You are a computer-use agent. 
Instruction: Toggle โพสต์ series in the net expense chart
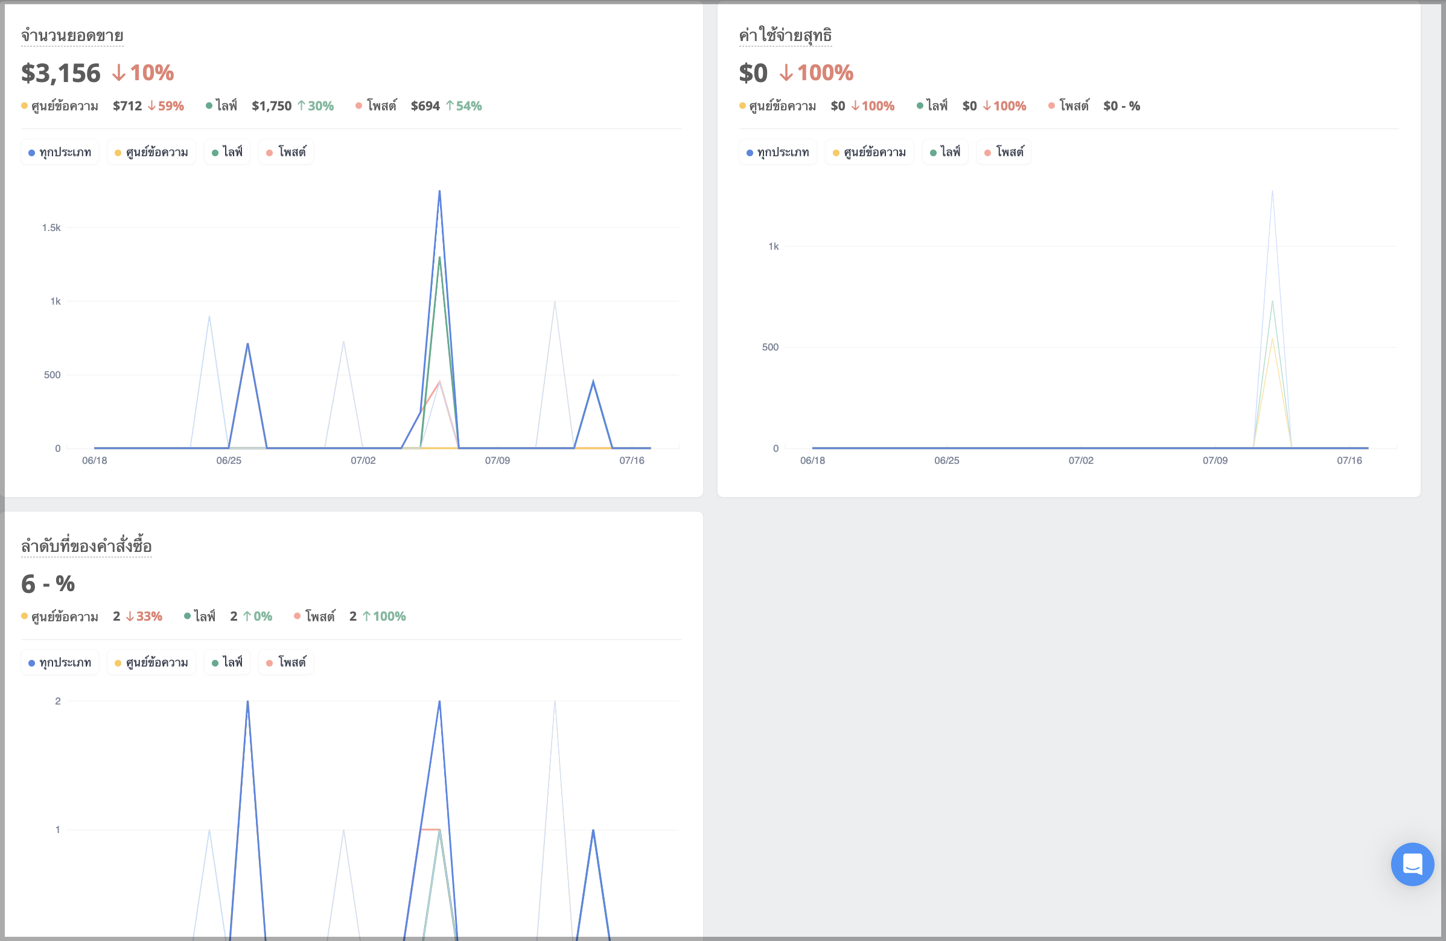[1004, 152]
